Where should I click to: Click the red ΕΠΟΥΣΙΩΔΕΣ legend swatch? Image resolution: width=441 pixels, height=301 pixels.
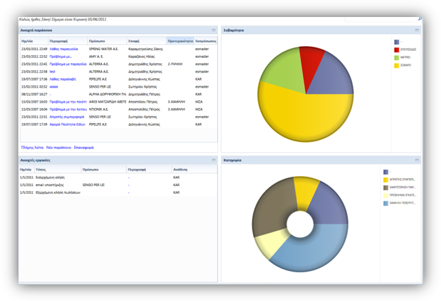[397, 50]
